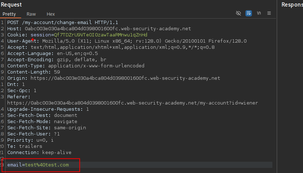Image resolution: width=303 pixels, height=173 pixels.
Task: Click the Content-Length value 59
Action: [57, 72]
